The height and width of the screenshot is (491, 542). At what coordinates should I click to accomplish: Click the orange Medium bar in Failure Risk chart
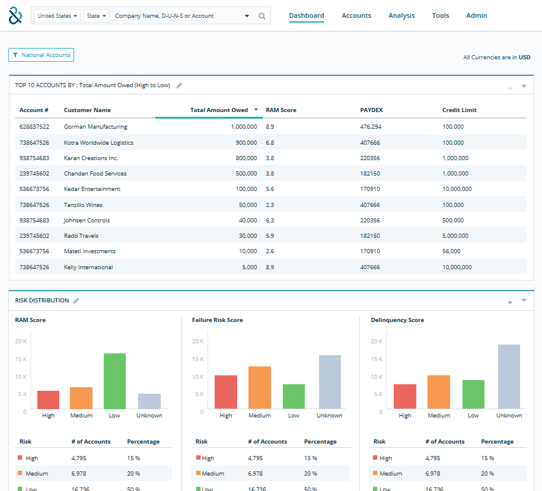(x=260, y=388)
